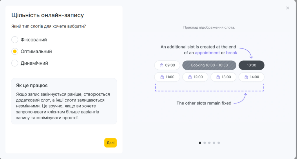Click the dark 10:30 slot pill
Viewport: 297px width, 159px height.
251,65
